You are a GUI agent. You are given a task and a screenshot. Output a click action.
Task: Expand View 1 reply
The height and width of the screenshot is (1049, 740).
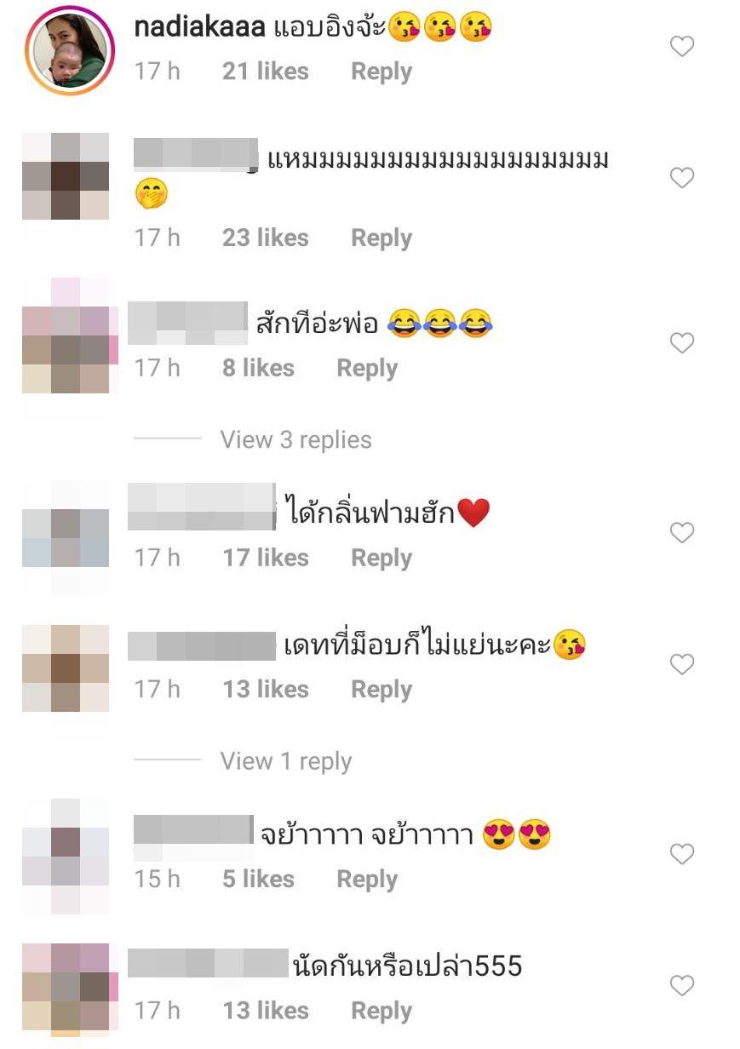(285, 761)
